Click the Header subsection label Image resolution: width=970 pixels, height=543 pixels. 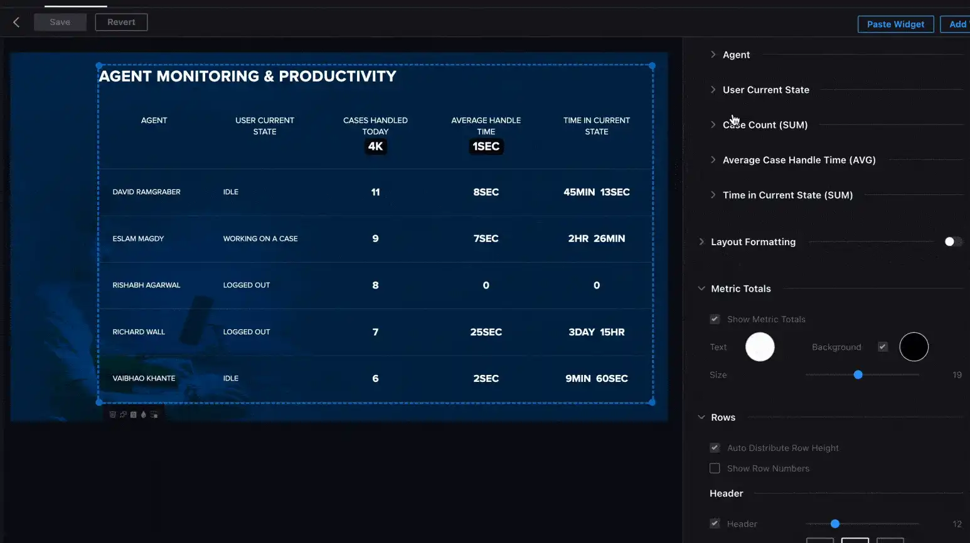pos(727,493)
